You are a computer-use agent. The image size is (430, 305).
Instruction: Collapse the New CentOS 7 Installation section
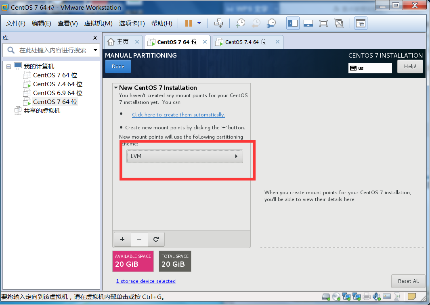[116, 88]
